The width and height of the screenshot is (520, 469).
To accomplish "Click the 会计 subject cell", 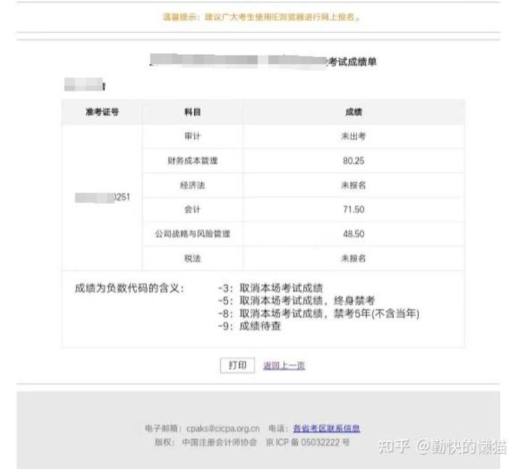I will tap(192, 209).
